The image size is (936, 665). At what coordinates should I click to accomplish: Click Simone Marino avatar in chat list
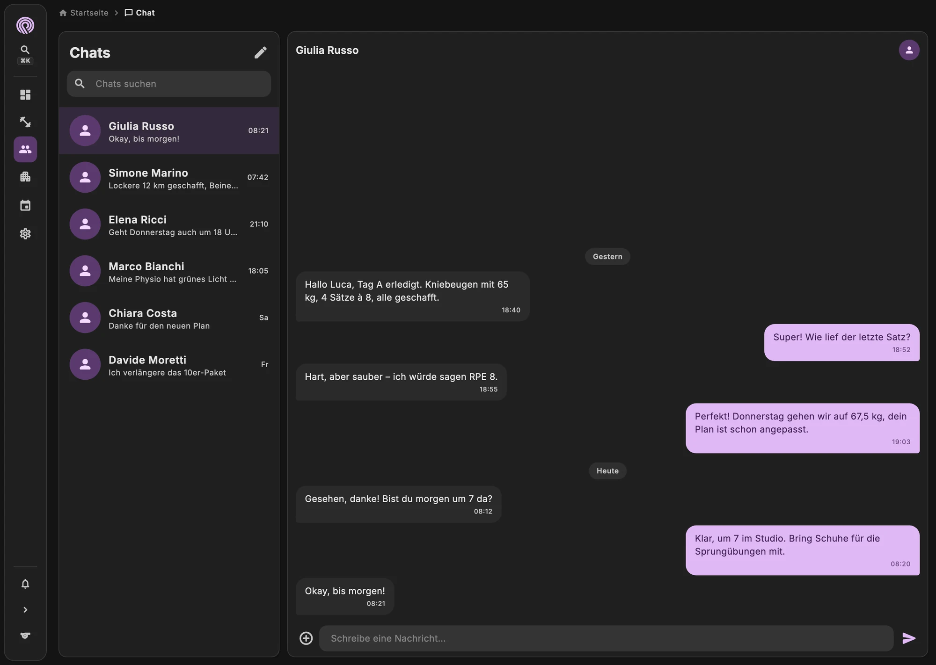[x=85, y=177]
